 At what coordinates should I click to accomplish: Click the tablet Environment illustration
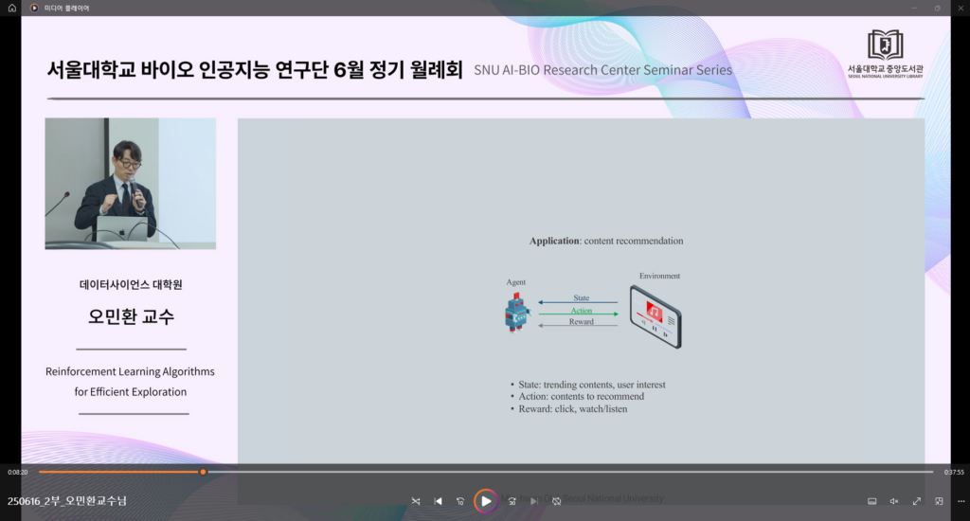(656, 316)
